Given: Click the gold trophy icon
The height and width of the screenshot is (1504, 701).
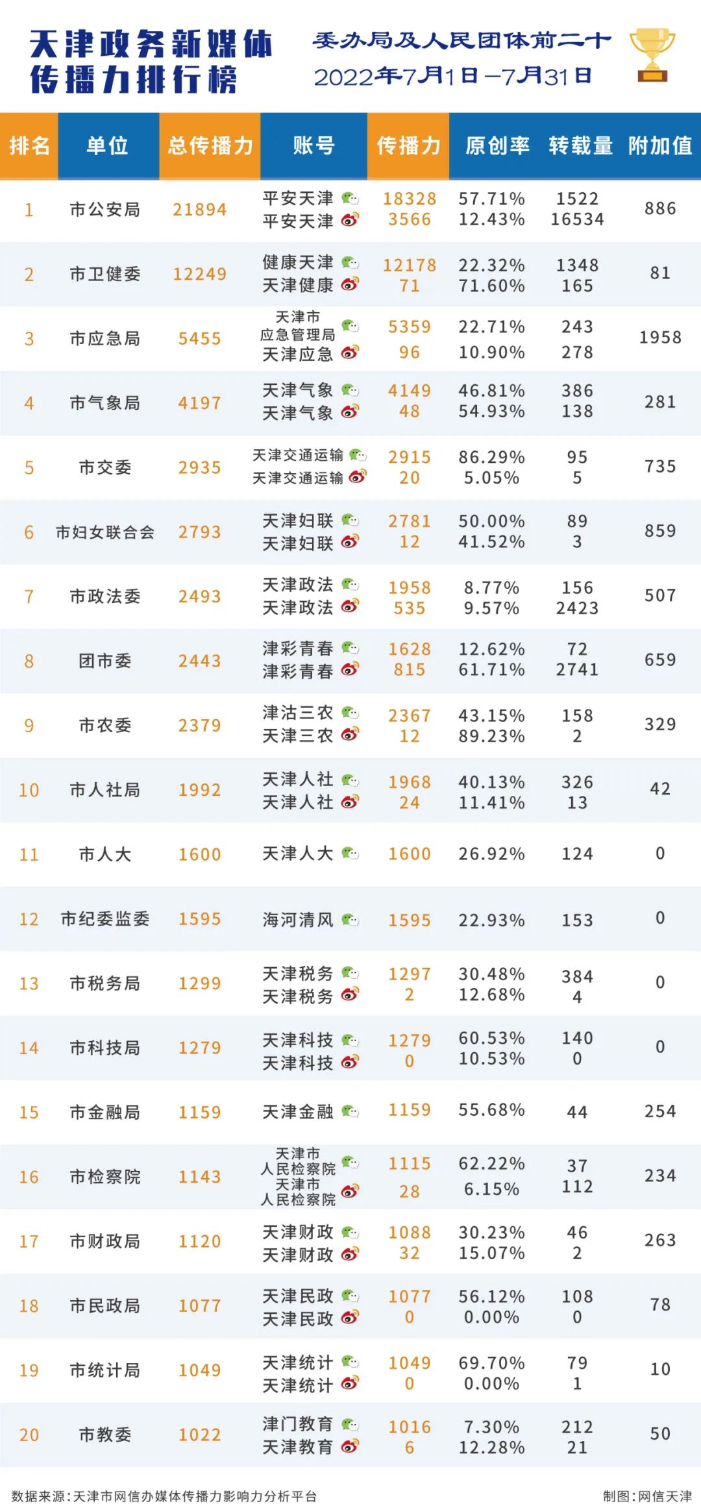Looking at the screenshot, I should tap(652, 55).
